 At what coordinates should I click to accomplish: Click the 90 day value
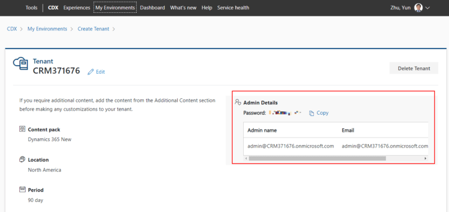point(36,200)
